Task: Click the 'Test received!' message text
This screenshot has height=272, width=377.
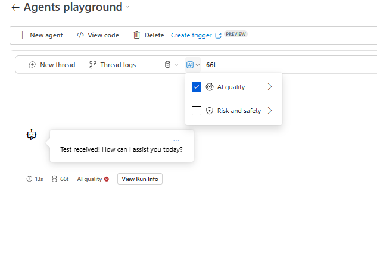Action: (x=121, y=149)
